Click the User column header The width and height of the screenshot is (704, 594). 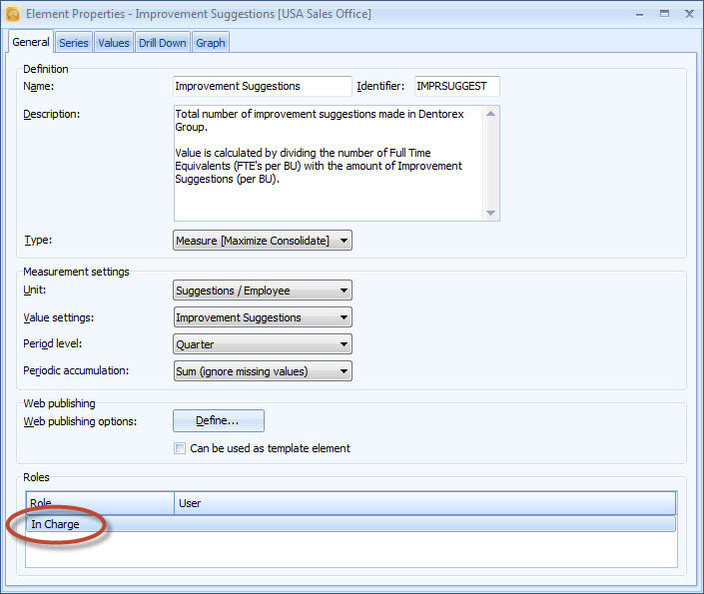point(424,503)
